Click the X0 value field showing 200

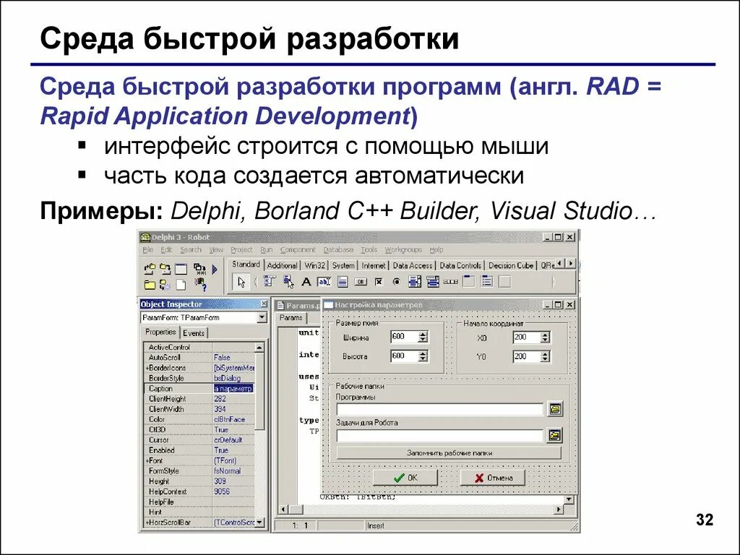coord(527,337)
